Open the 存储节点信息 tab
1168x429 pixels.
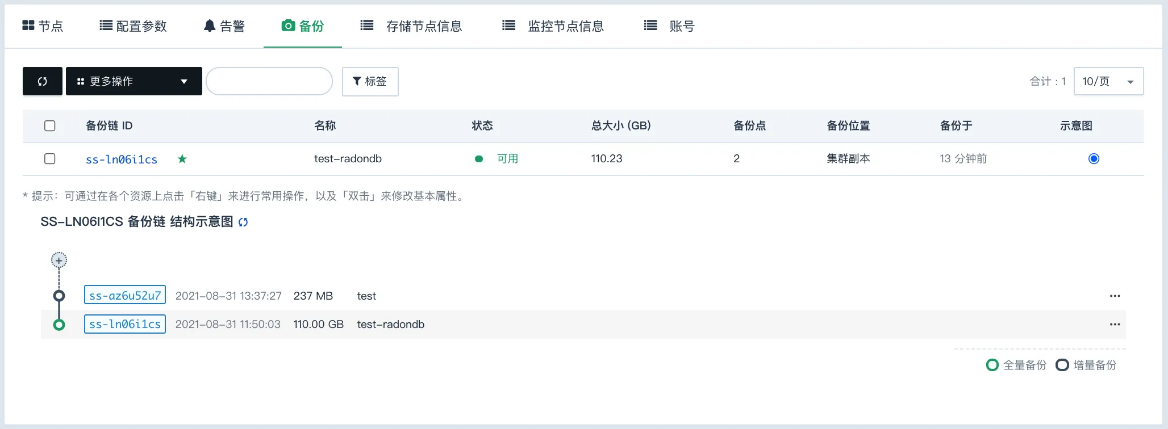(412, 26)
